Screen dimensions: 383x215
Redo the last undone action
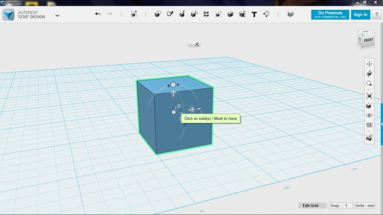(109, 14)
